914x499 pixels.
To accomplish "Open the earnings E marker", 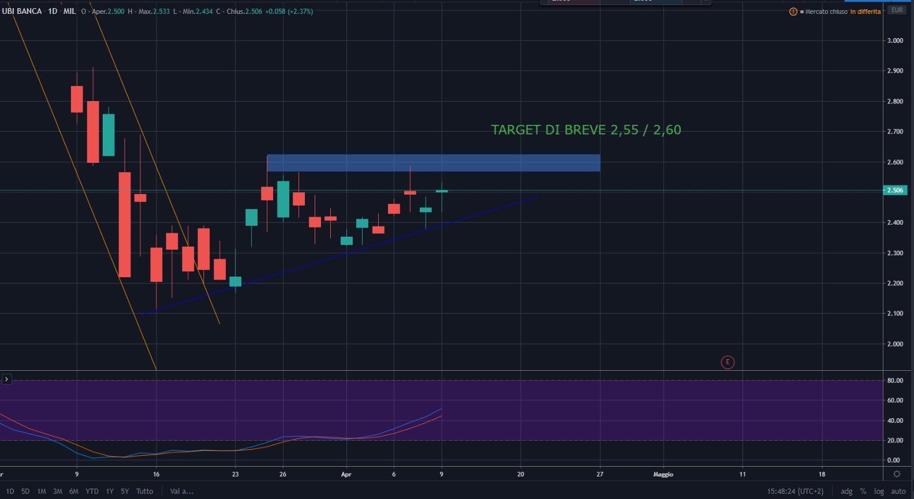I will coord(728,362).
